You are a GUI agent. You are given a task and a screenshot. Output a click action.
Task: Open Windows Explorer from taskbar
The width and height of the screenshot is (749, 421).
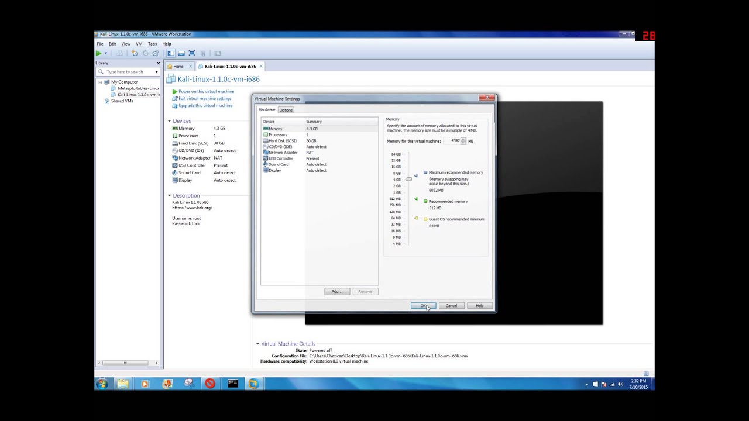123,384
